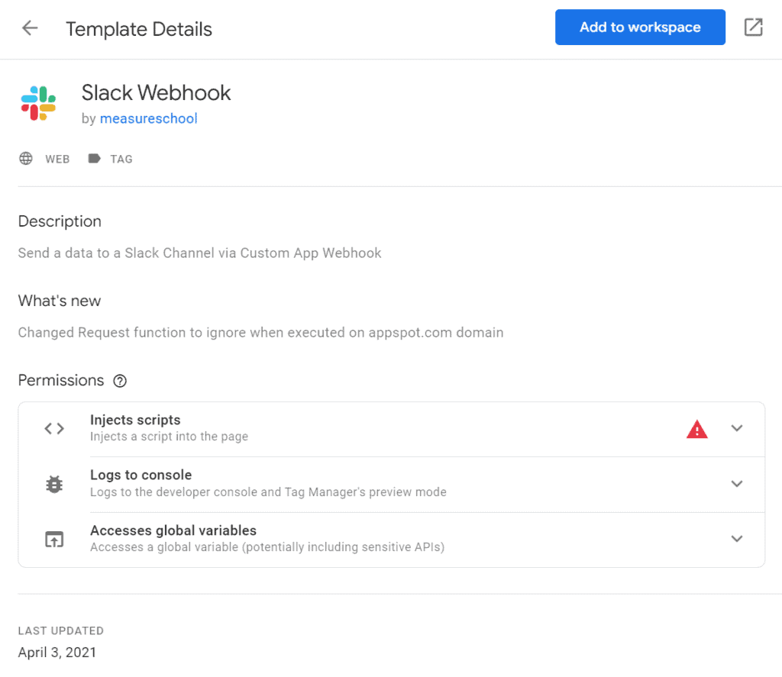
Task: Click the Add to workspace button
Action: coord(640,27)
